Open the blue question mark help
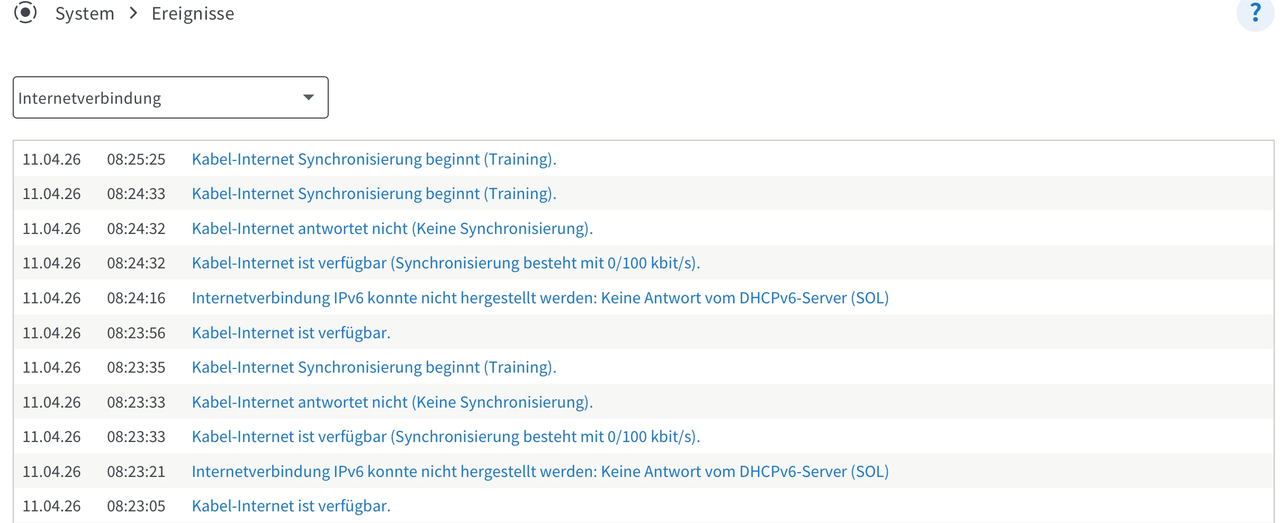Viewport: 1280px width, 523px height. pyautogui.click(x=1255, y=13)
